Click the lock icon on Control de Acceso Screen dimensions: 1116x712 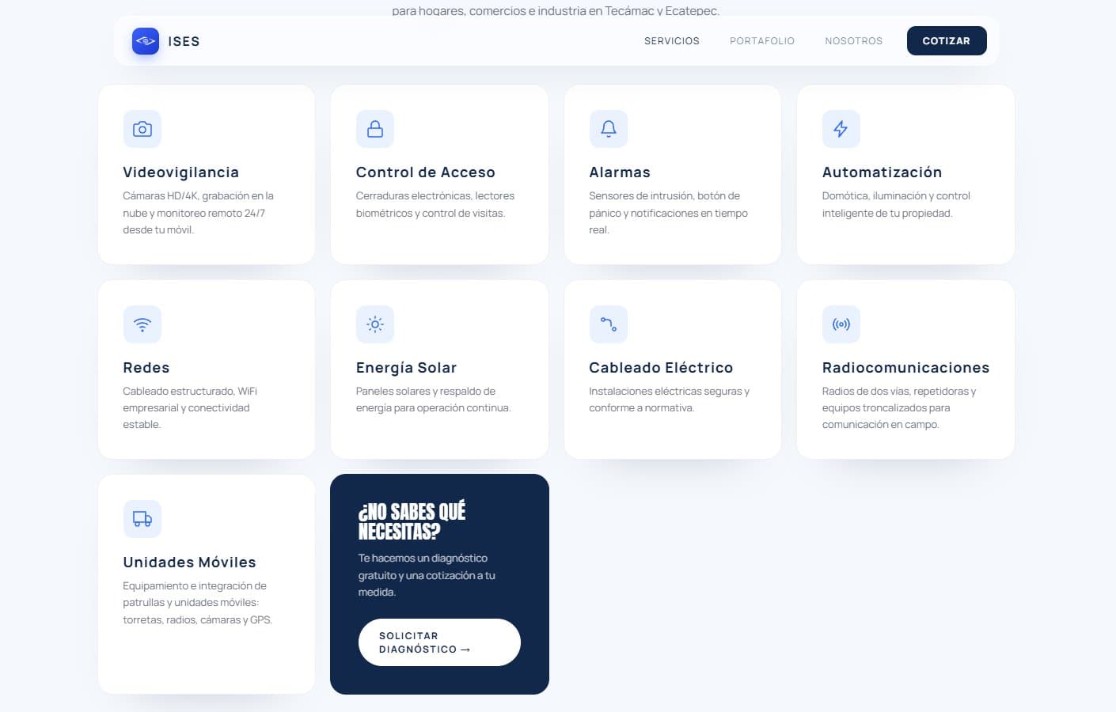375,129
